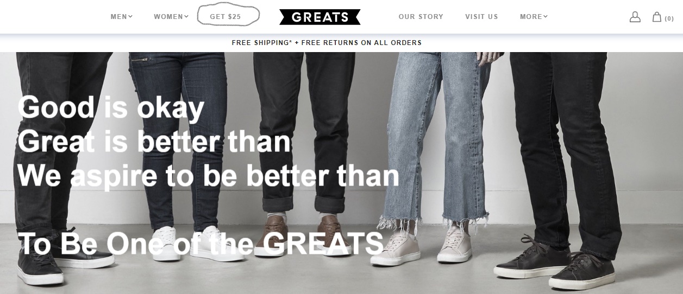Image resolution: width=683 pixels, height=294 pixels.
Task: Click the MORE navigation label
Action: pos(531,17)
